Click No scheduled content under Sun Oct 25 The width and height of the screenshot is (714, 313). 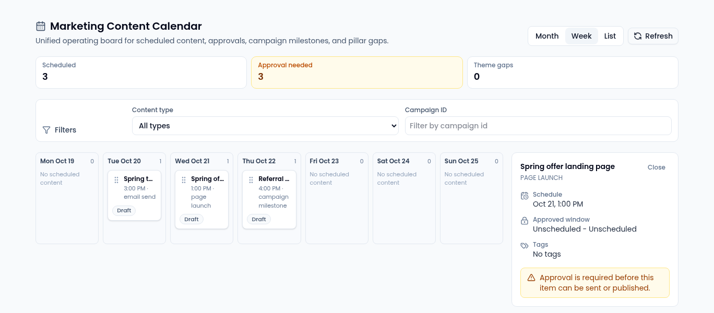[464, 178]
